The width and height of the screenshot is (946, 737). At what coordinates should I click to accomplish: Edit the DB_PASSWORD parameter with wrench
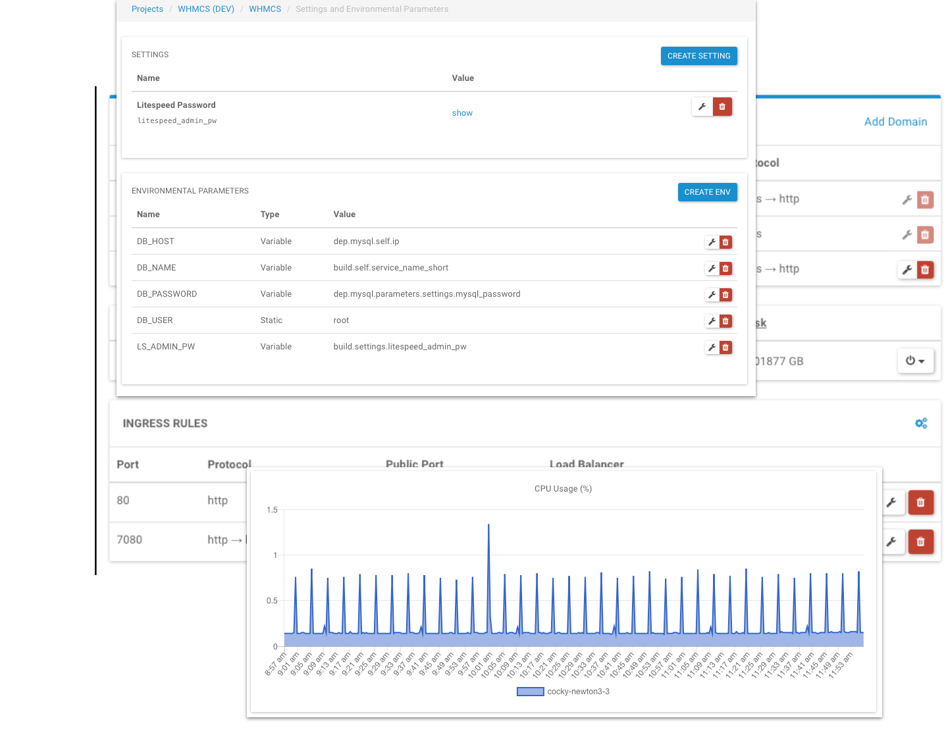click(x=712, y=295)
